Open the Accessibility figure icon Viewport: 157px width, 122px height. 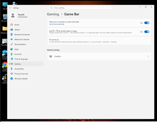(x=12, y=69)
